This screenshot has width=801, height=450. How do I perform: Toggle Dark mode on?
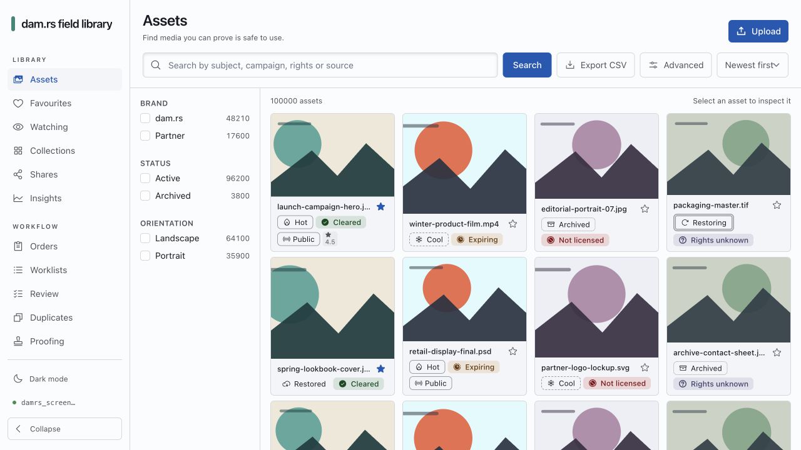point(64,379)
